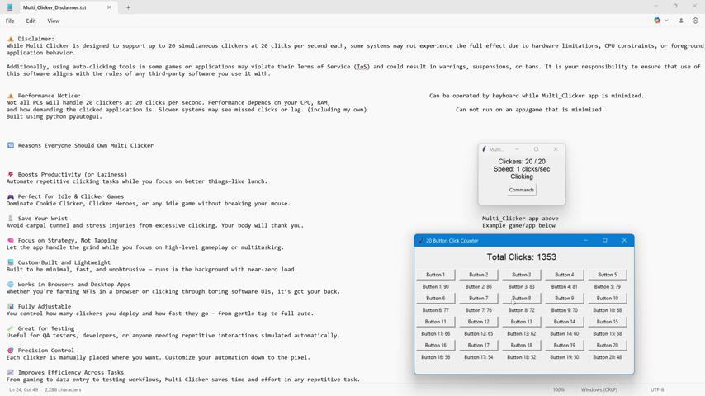Click the Notepad app icon in title bar
This screenshot has width=705, height=396.
point(9,7)
